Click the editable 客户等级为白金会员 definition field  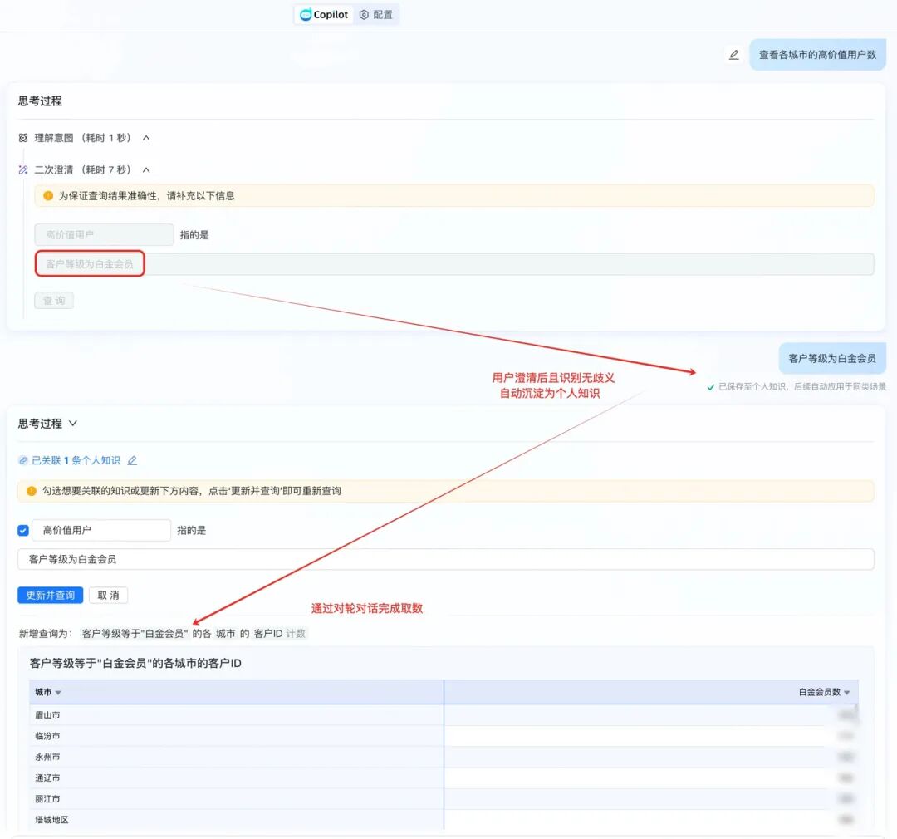[446, 559]
